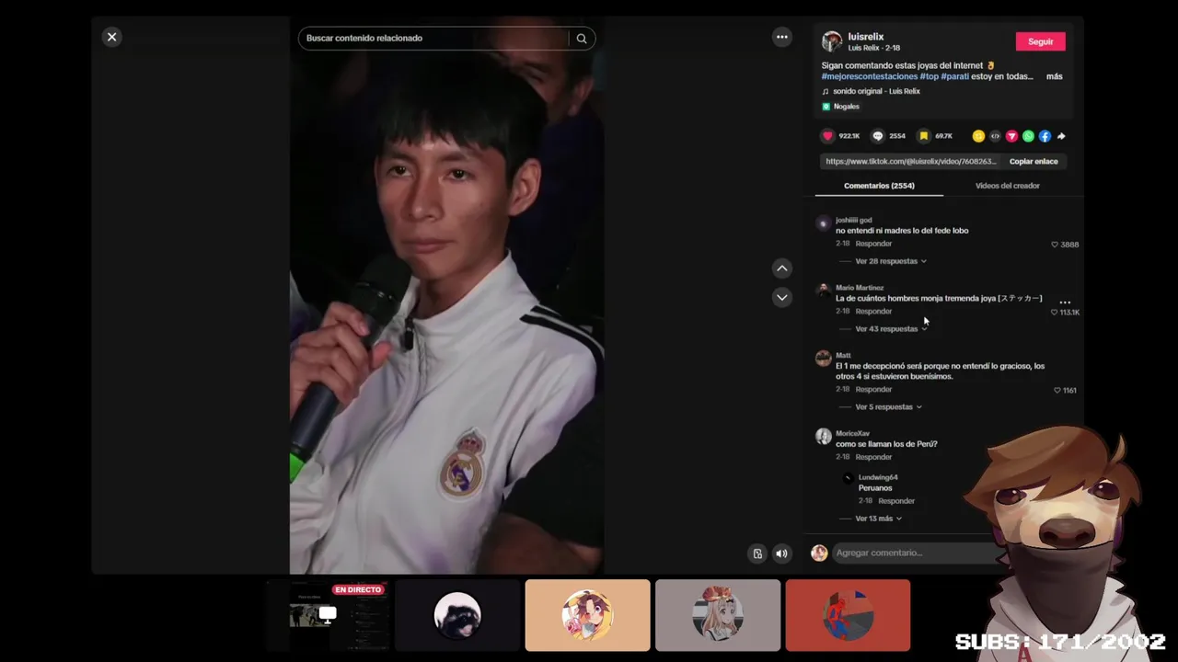Like the video with the heart icon
The width and height of the screenshot is (1178, 662).
click(827, 136)
